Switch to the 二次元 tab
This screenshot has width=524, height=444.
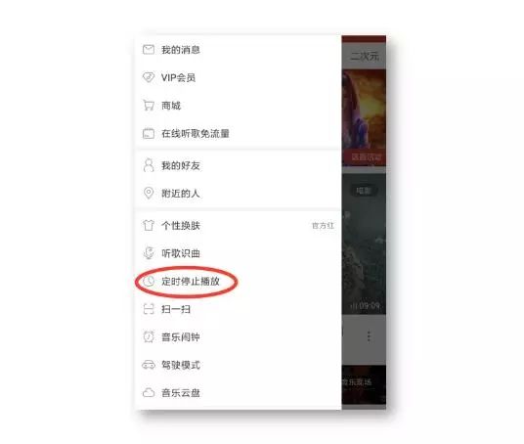[365, 56]
